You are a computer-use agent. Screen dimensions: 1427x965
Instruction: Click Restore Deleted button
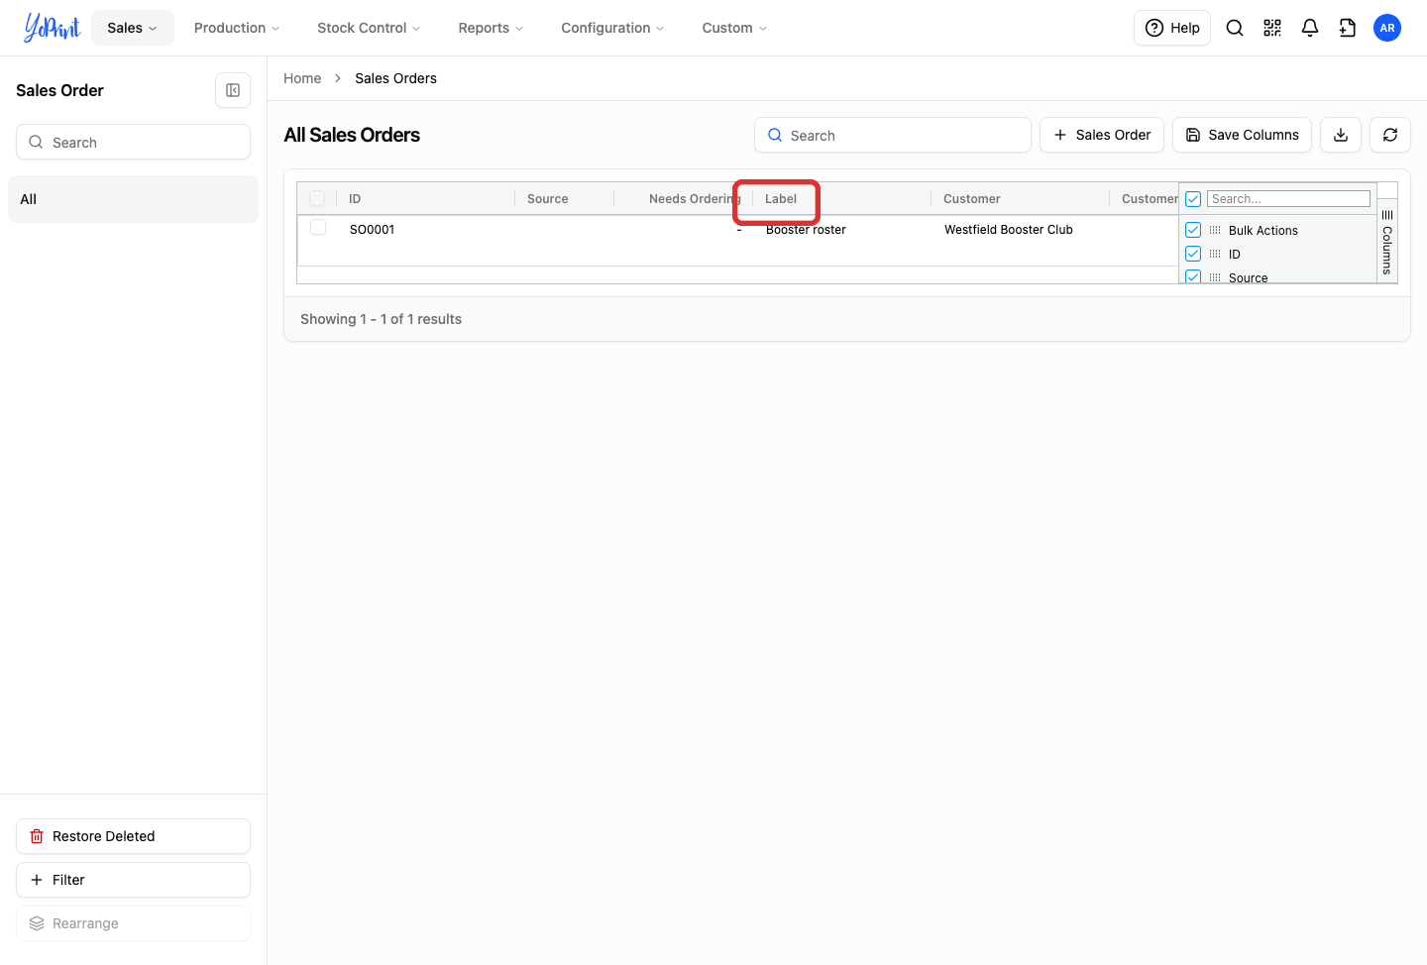(x=133, y=836)
